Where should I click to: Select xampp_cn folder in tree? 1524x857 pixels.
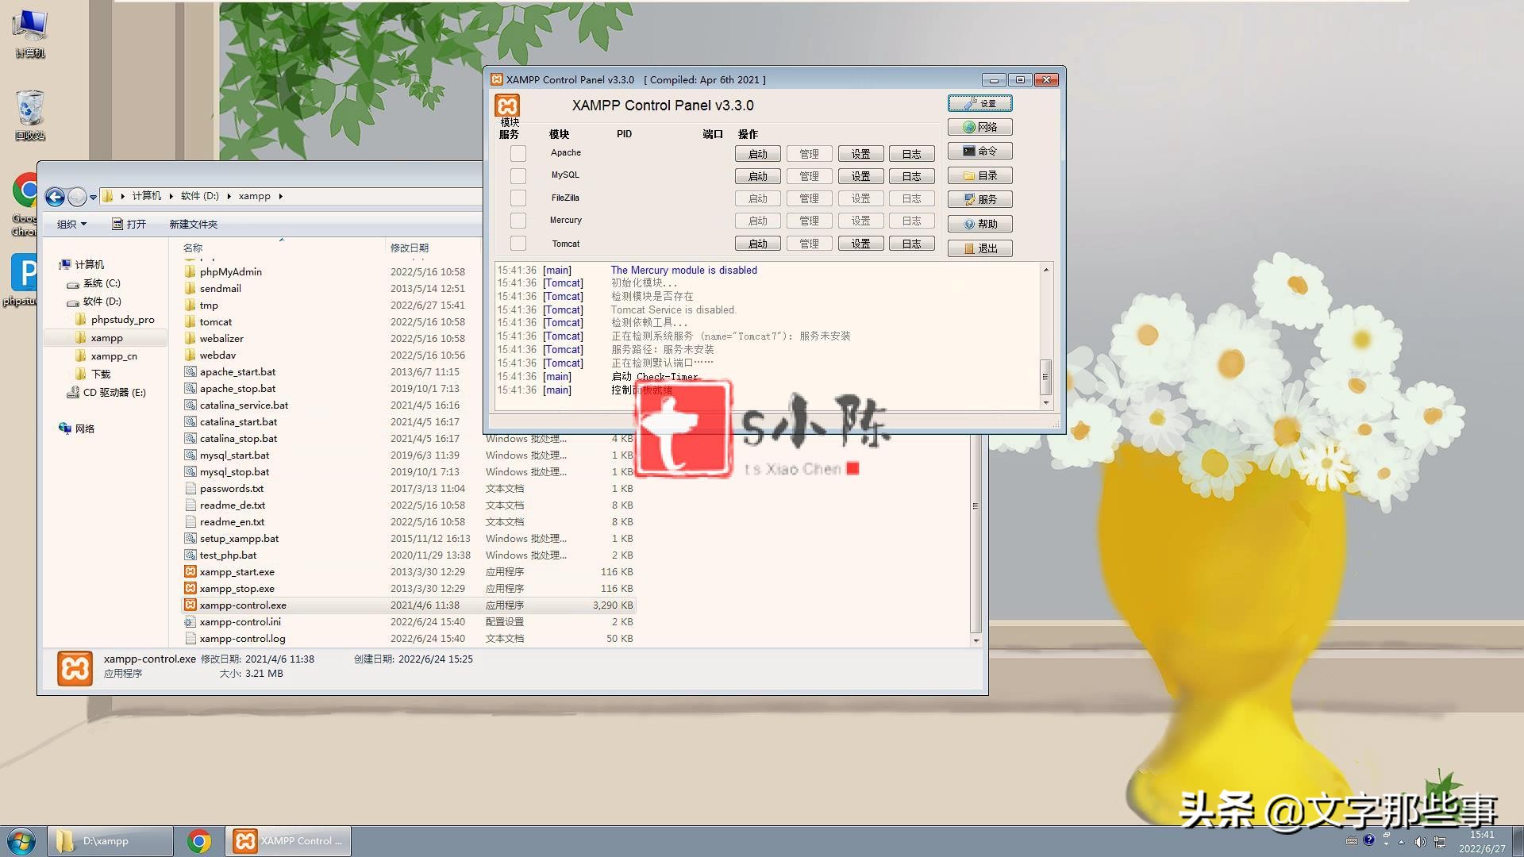point(106,355)
